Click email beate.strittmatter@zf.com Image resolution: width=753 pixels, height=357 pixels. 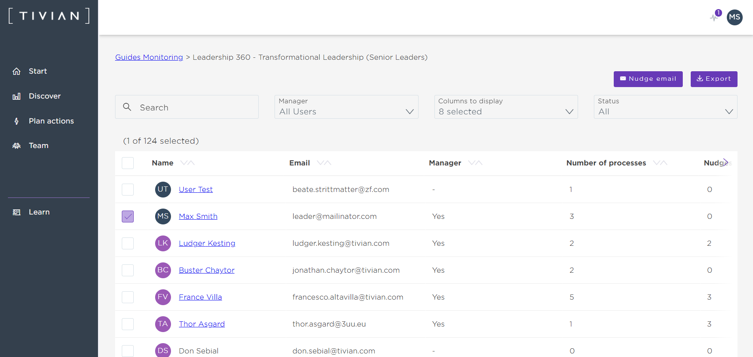tap(341, 190)
